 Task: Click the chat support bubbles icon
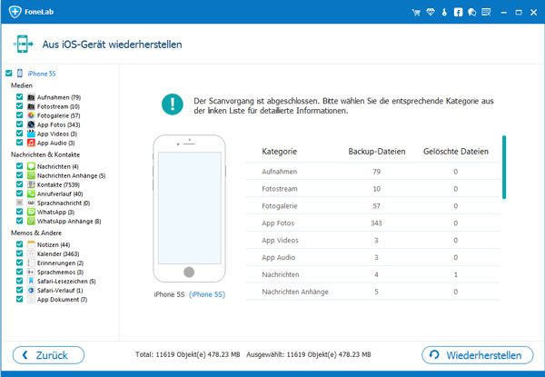[x=472, y=13]
